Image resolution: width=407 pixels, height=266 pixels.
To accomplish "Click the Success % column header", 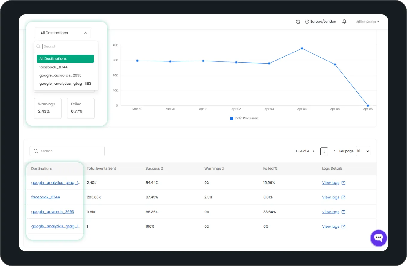I will click(154, 168).
